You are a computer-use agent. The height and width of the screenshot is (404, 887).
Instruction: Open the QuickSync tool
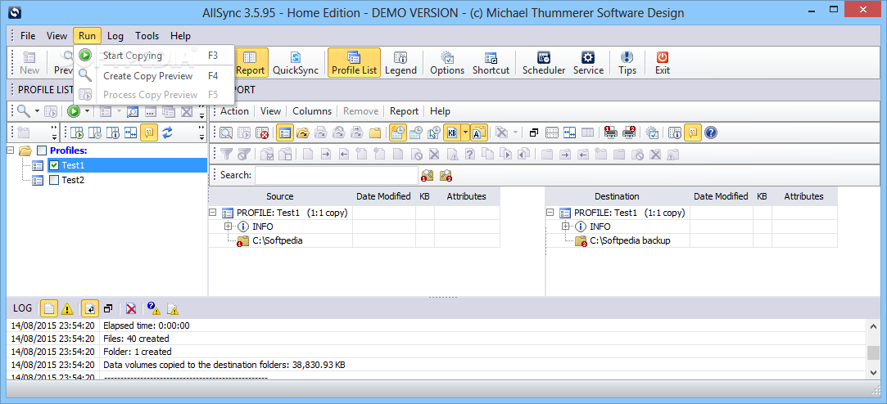coord(296,63)
